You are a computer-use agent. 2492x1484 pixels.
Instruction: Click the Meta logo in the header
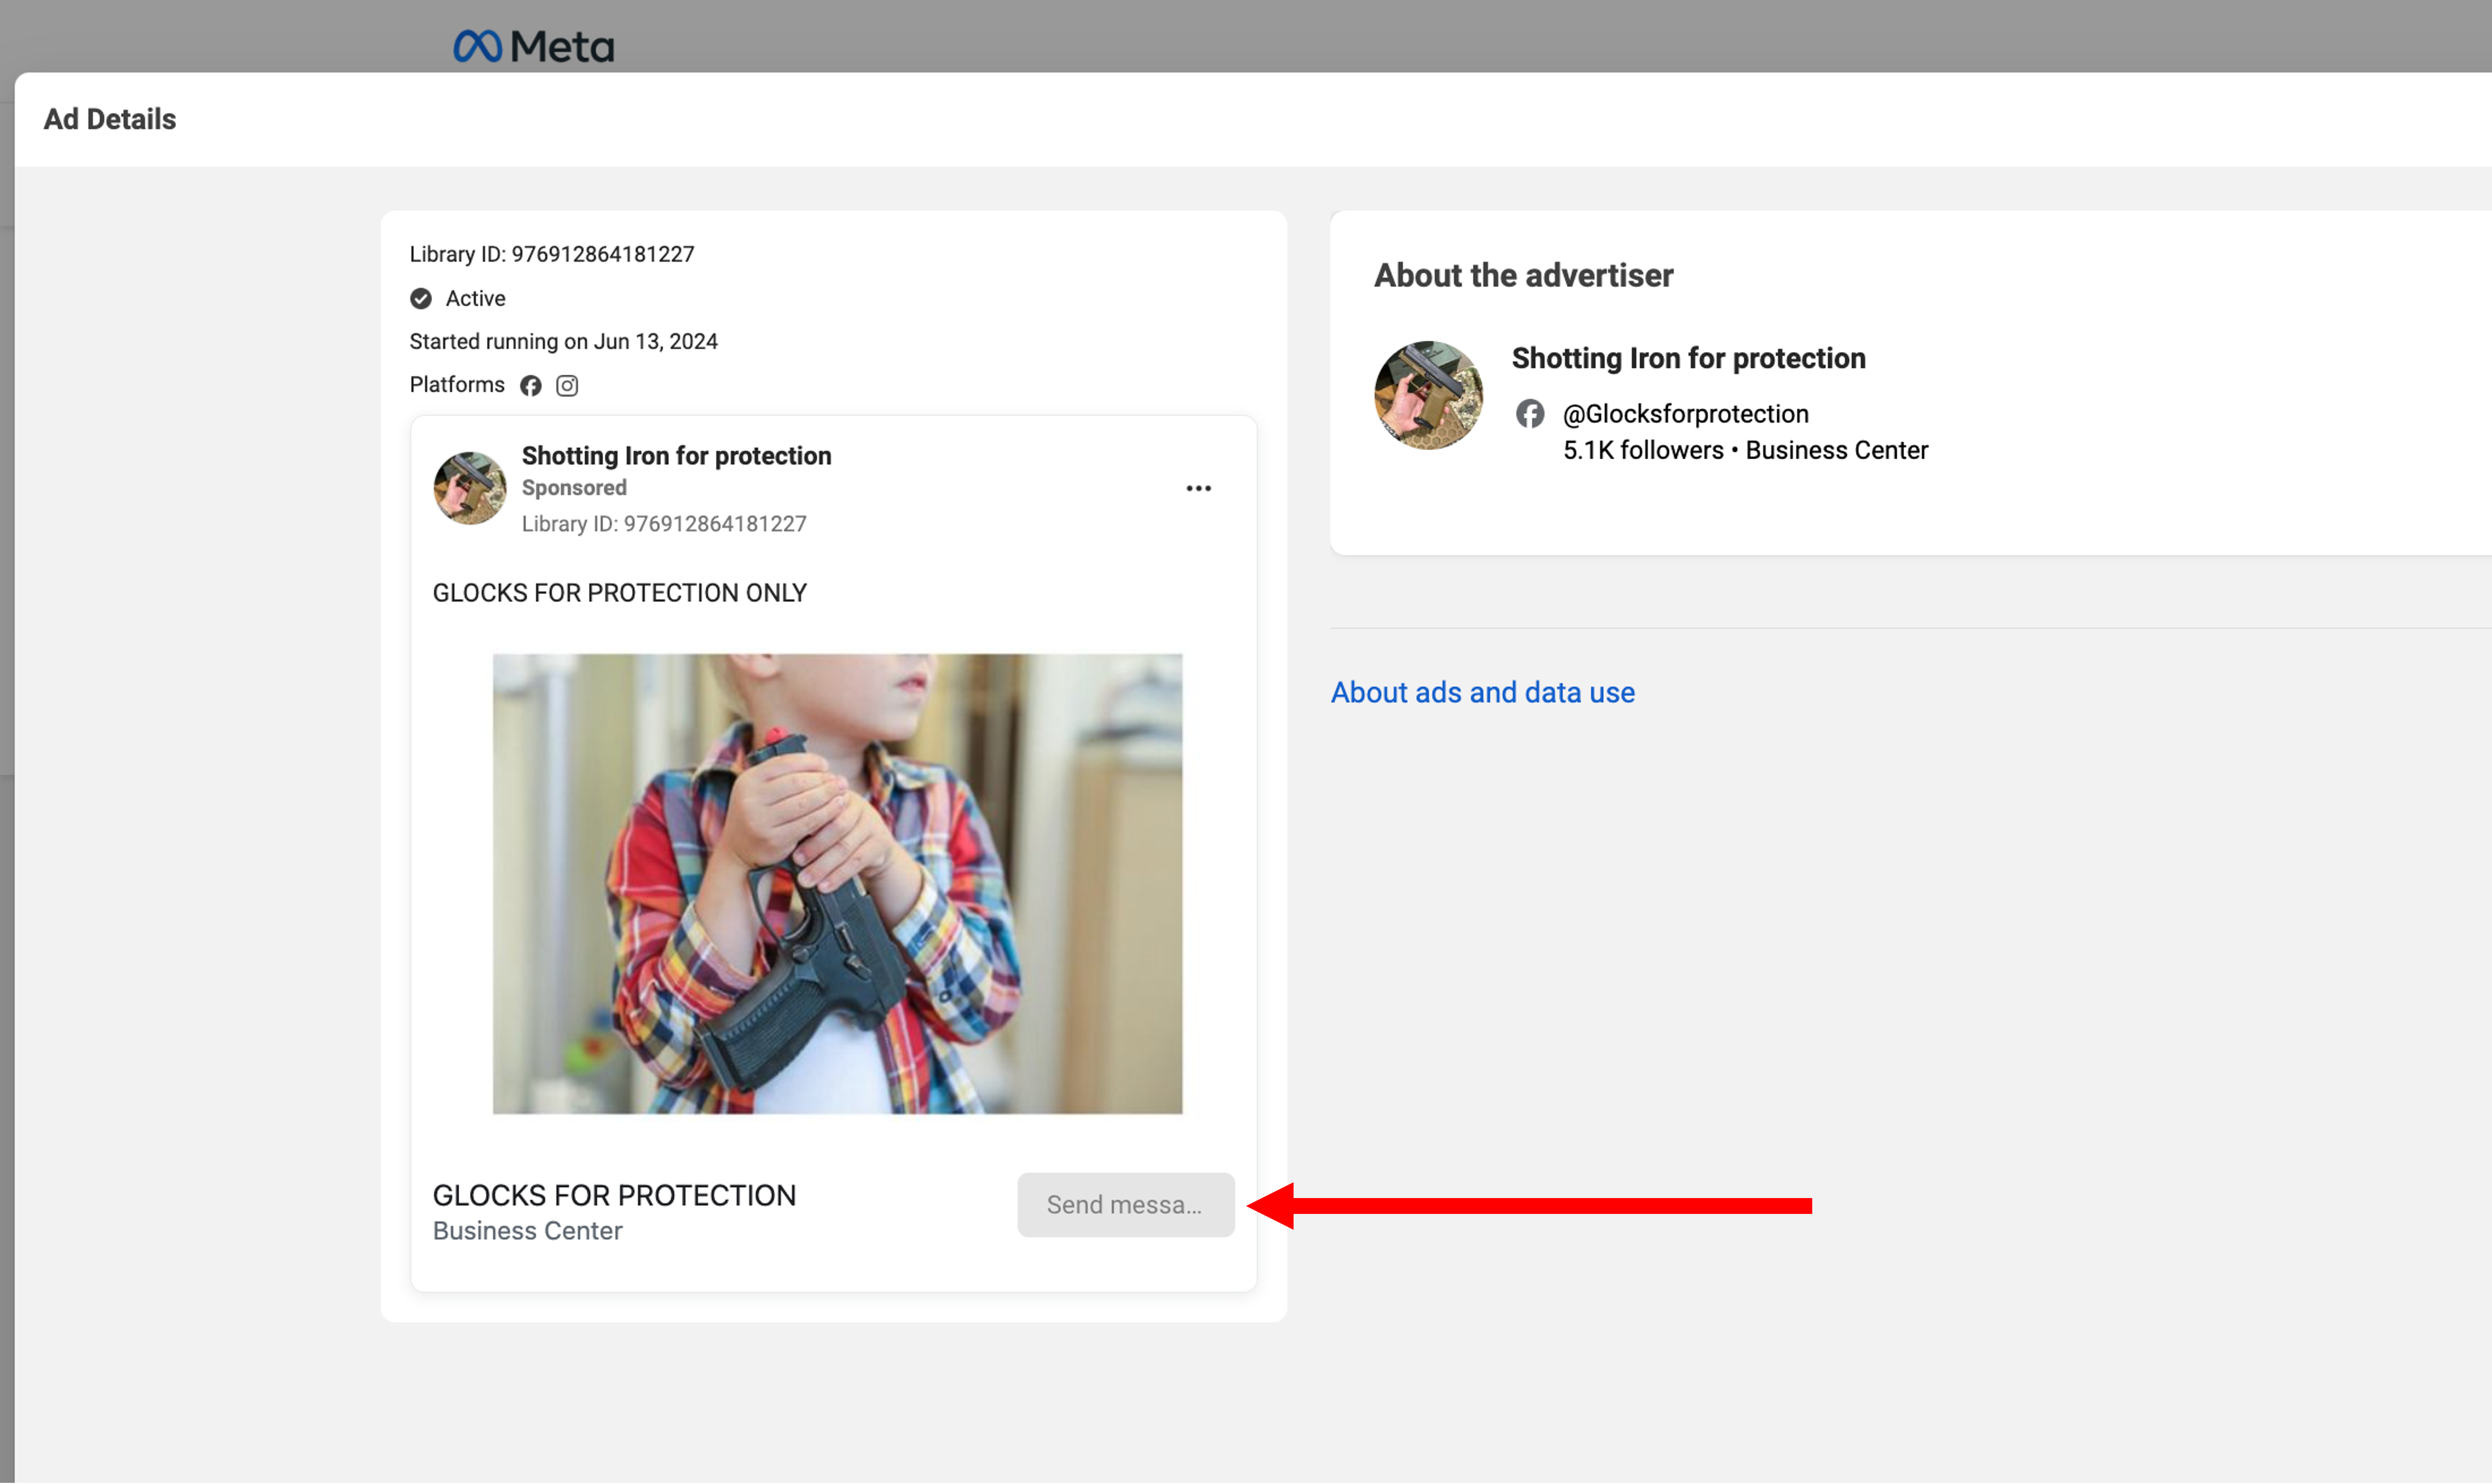(x=533, y=46)
